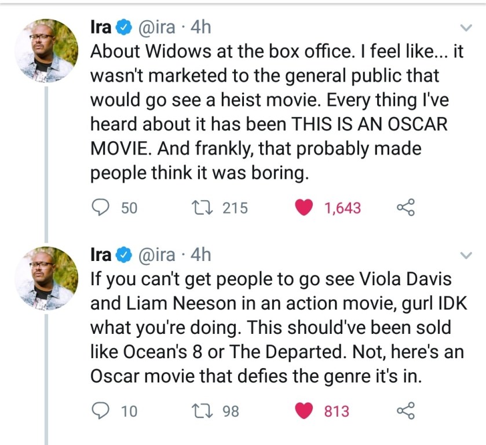Open the @ira handle on second tweet

[156, 255]
